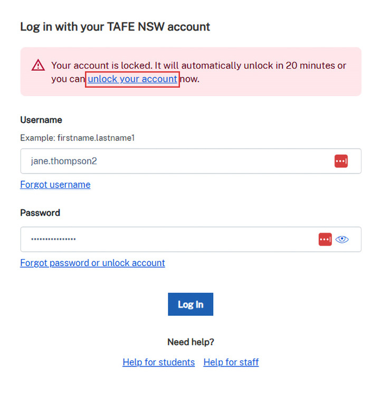This screenshot has height=396, width=380.
Task: Click the 'Username' field label
Action: [41, 120]
